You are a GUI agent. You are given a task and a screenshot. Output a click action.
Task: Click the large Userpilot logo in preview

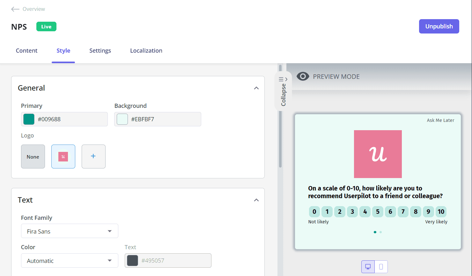click(x=378, y=154)
